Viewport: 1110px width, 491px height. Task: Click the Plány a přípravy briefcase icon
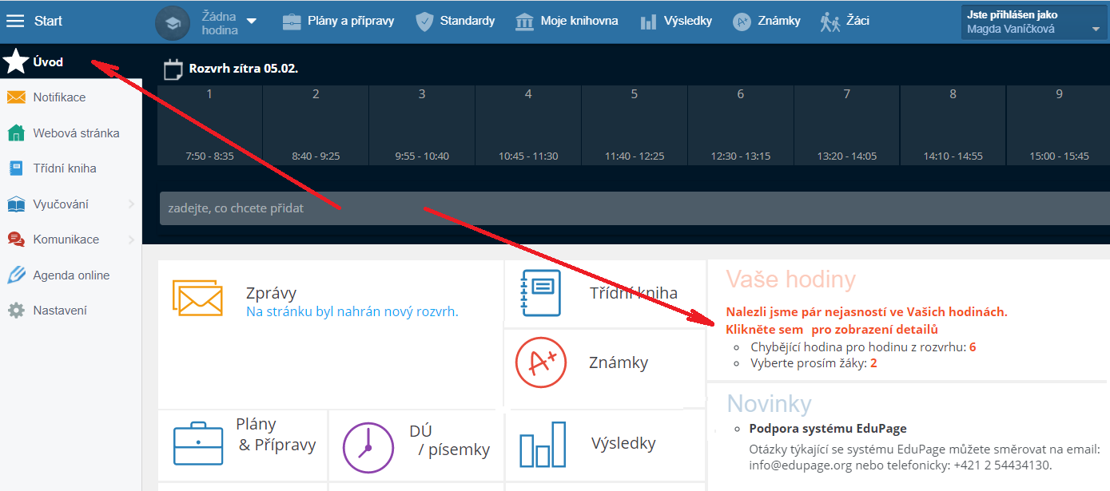[292, 22]
